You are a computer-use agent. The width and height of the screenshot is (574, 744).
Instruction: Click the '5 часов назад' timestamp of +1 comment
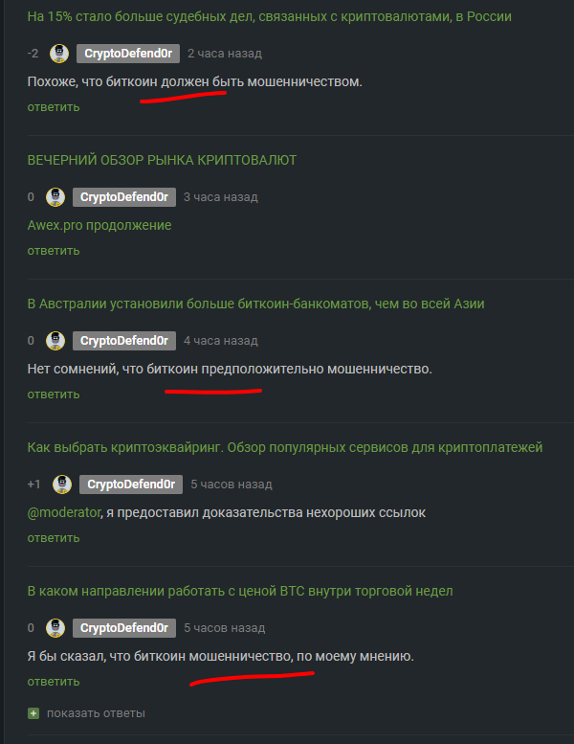(232, 485)
